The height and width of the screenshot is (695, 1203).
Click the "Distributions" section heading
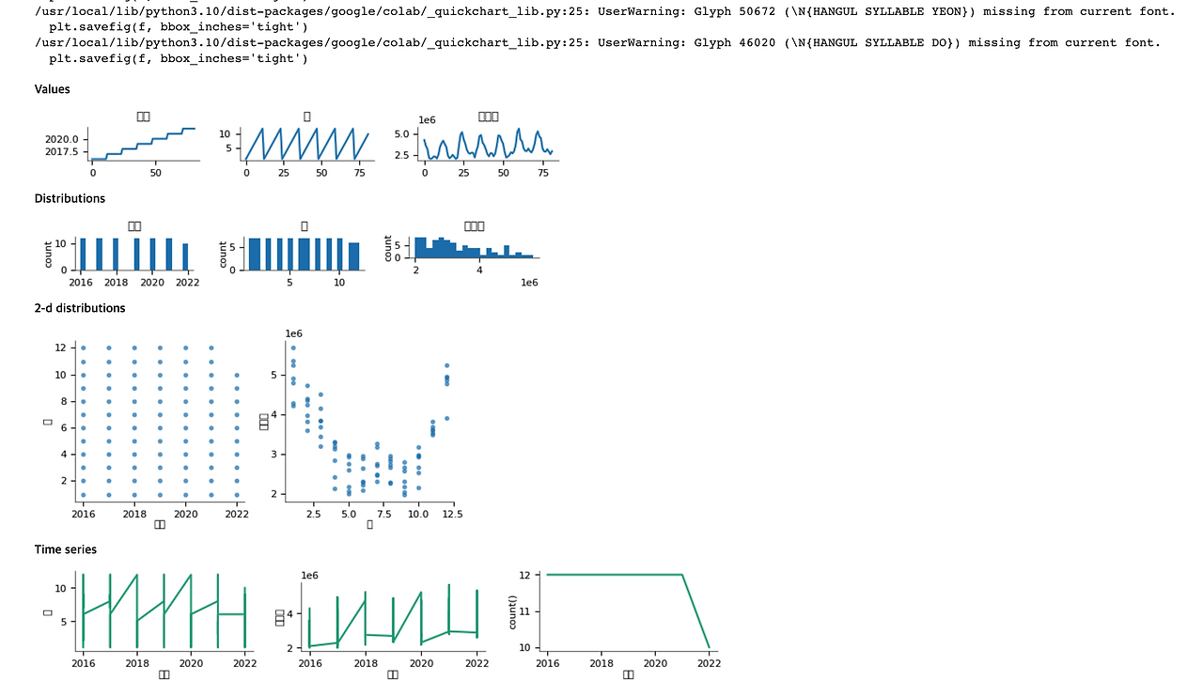coord(70,199)
